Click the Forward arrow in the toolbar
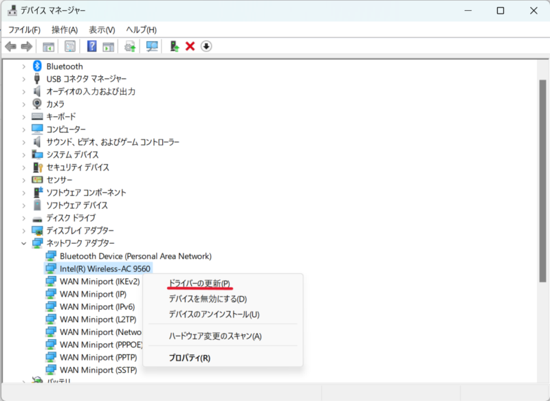The height and width of the screenshot is (401, 550). (27, 46)
